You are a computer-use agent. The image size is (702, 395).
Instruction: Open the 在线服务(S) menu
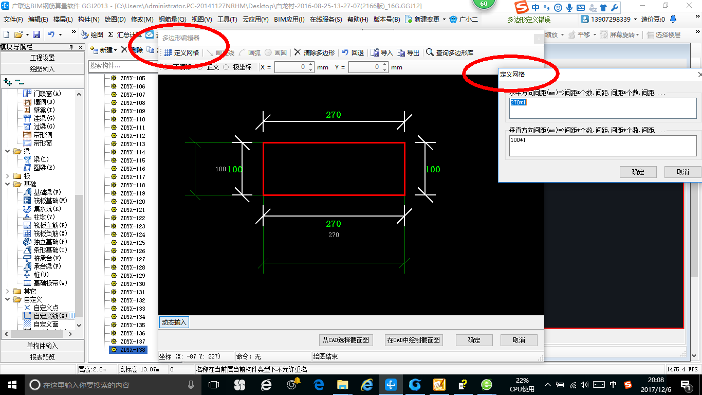pyautogui.click(x=326, y=20)
